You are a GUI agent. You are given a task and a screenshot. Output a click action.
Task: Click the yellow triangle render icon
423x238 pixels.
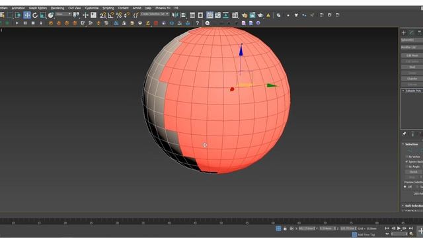coord(268,15)
